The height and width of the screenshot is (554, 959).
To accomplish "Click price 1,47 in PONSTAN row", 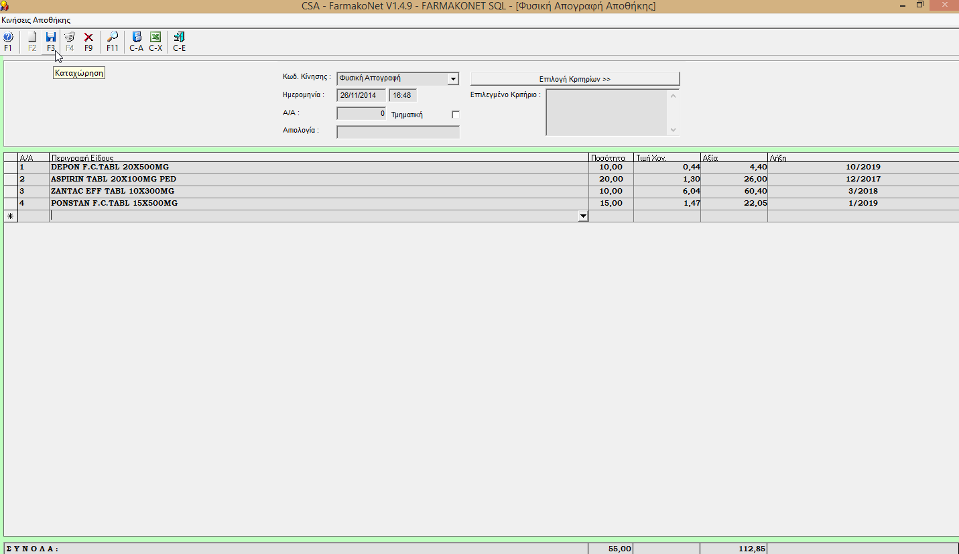I will pos(667,204).
